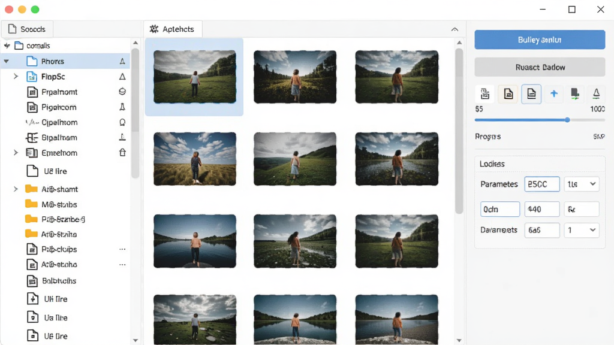Click the Parametes input field 25CC
Image resolution: width=614 pixels, height=345 pixels.
[542, 184]
